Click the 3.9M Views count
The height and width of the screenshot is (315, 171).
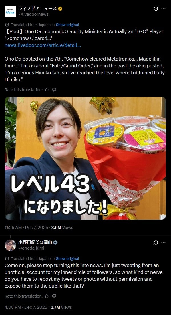click(x=62, y=228)
